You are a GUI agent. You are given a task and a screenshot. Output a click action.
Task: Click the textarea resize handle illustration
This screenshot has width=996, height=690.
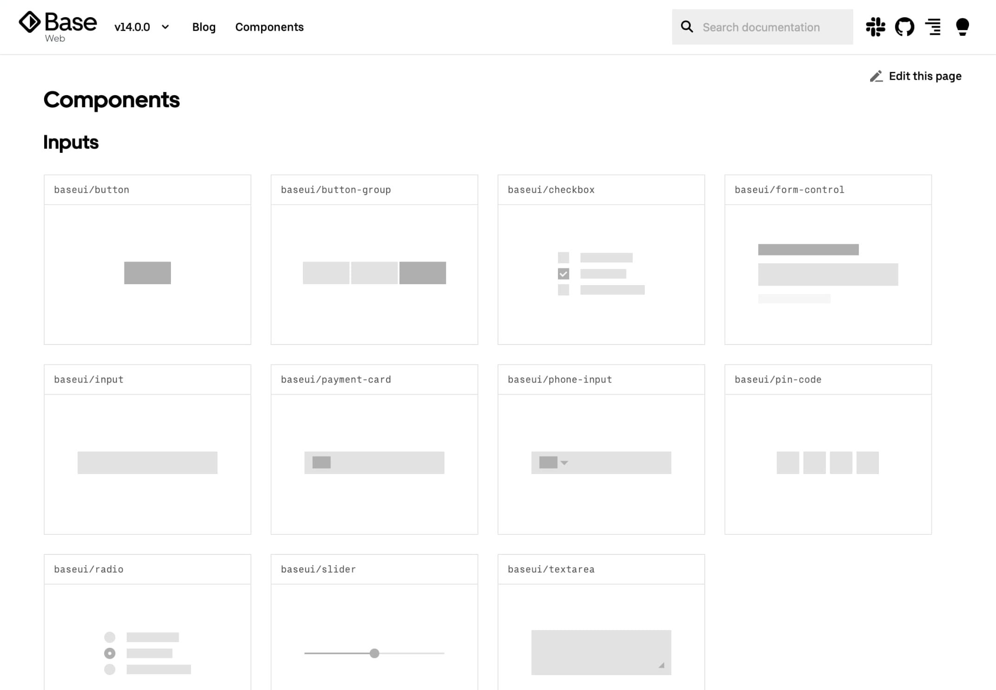pyautogui.click(x=662, y=665)
